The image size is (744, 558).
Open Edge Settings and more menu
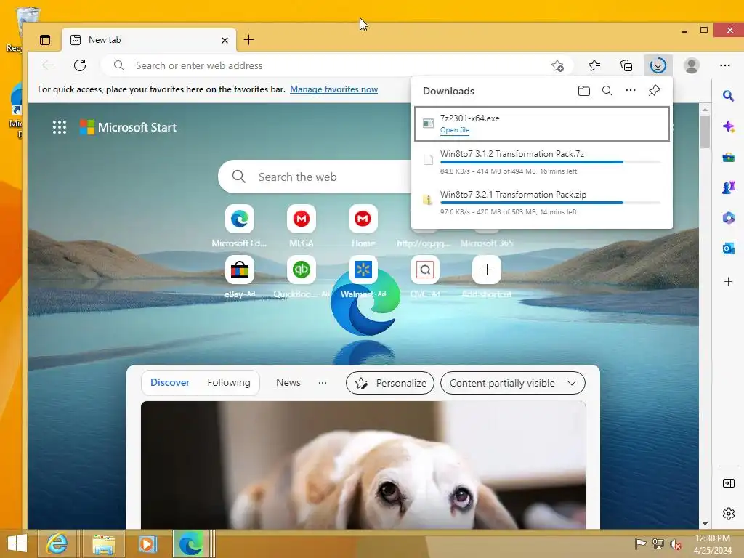click(724, 65)
